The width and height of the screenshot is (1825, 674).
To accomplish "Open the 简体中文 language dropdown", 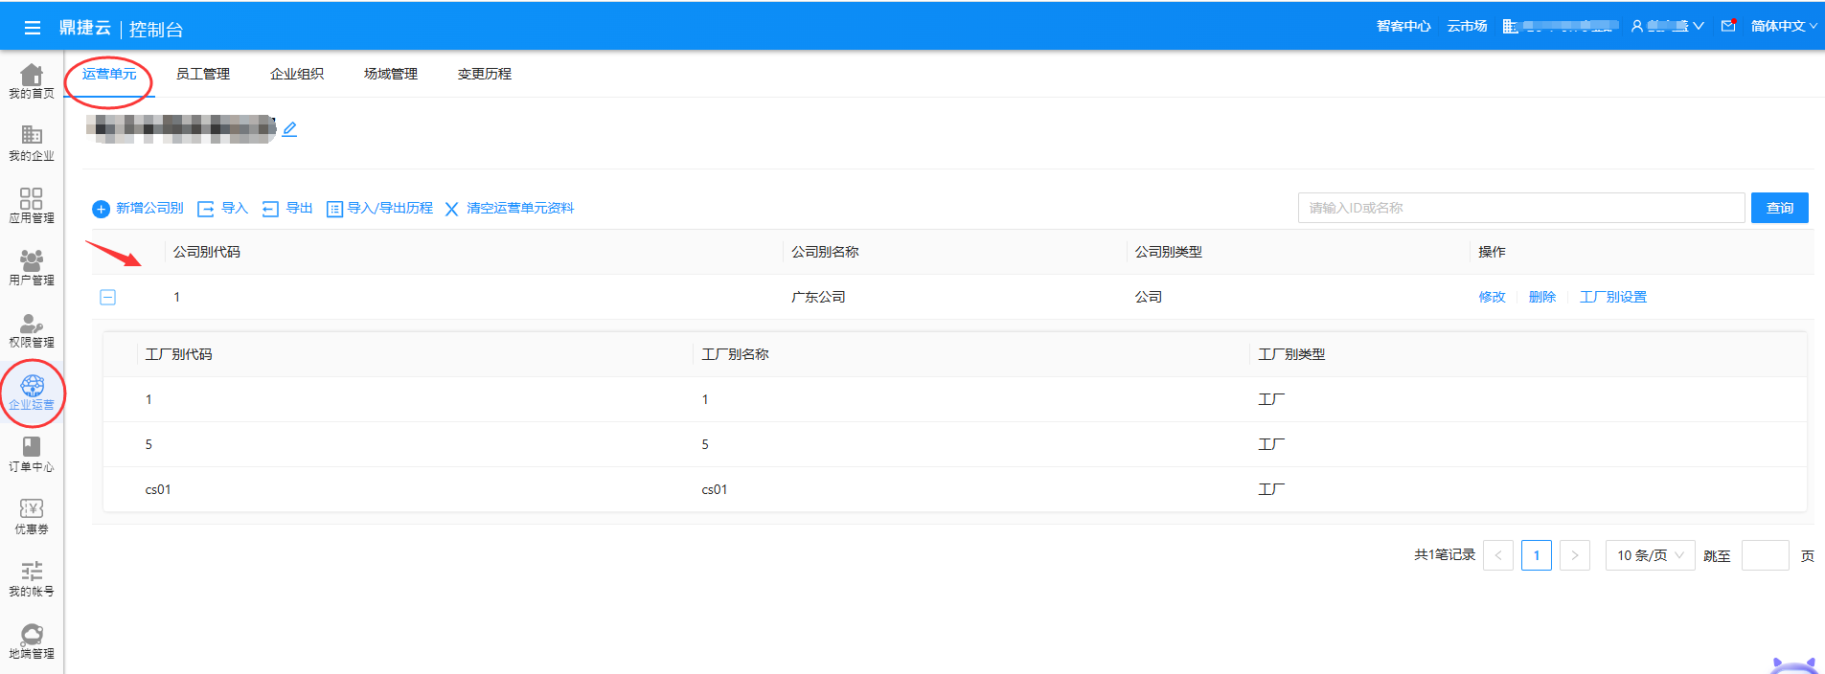I will (1783, 26).
